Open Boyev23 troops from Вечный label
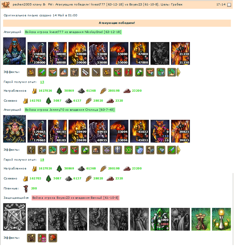The width and height of the screenshot is (234, 249). [x=75, y=198]
